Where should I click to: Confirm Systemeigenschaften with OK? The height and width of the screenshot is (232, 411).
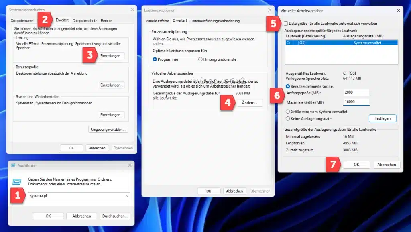(x=71, y=148)
